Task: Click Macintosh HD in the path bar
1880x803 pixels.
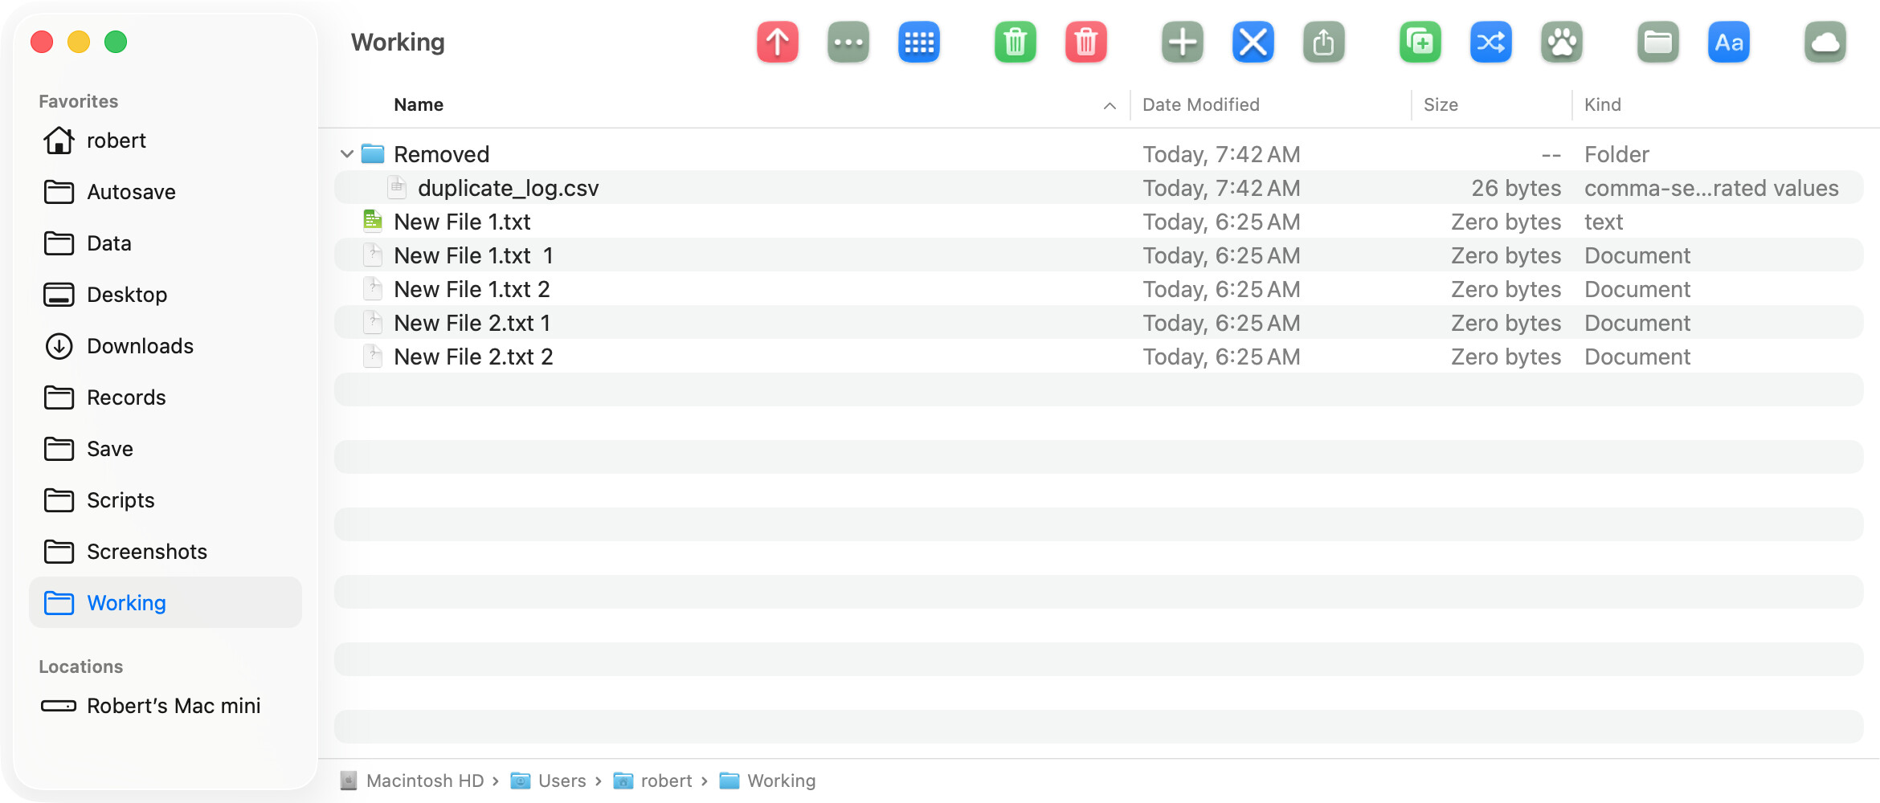Action: pos(424,781)
